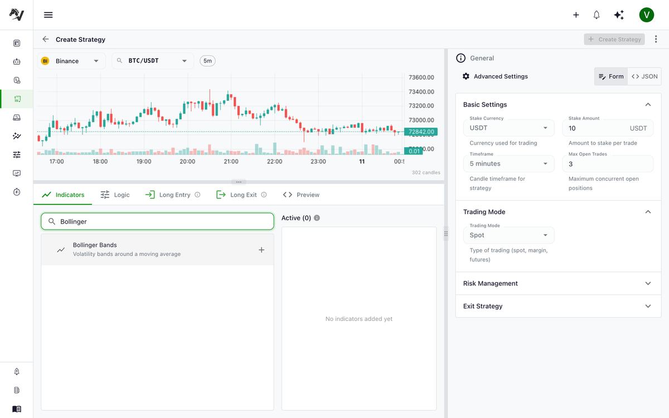Screen dimensions: 669x418
Task: Click the document icon at sidebar bottom
Action: [x=17, y=390]
